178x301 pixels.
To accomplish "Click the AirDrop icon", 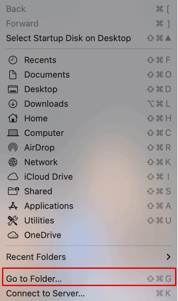I will 13,148.
